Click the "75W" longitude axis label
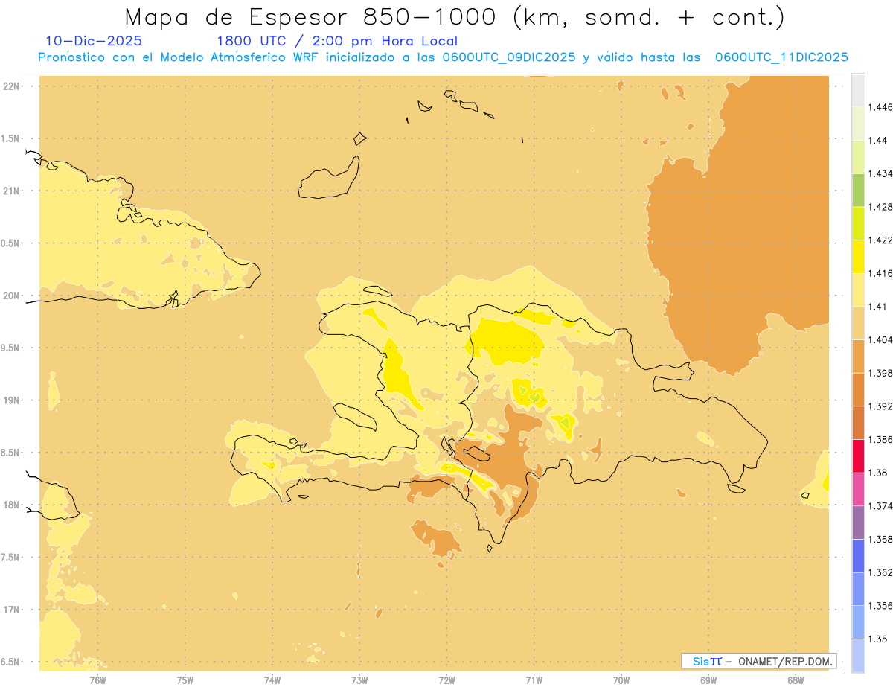The image size is (893, 690). 185,680
